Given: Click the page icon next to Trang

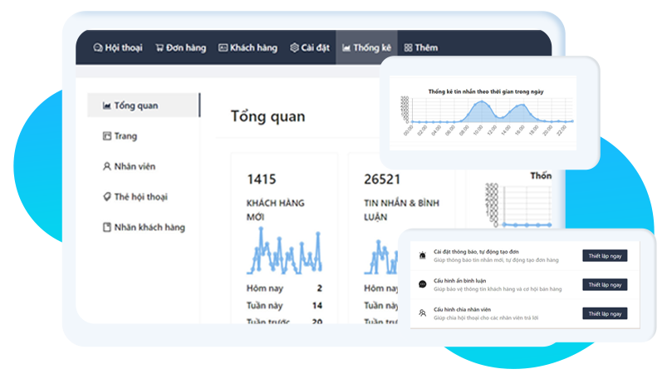Looking at the screenshot, I should tap(106, 136).
